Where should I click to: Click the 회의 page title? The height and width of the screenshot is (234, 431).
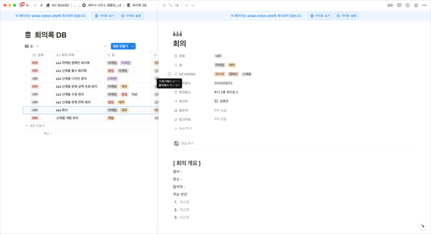[179, 43]
